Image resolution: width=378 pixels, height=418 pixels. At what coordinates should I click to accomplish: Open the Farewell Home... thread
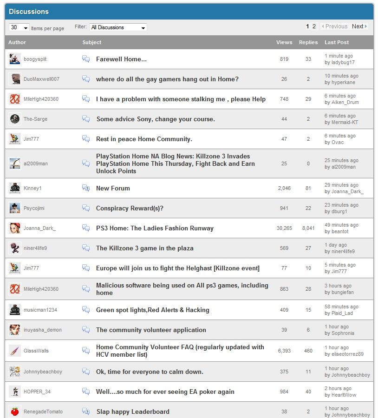[121, 59]
